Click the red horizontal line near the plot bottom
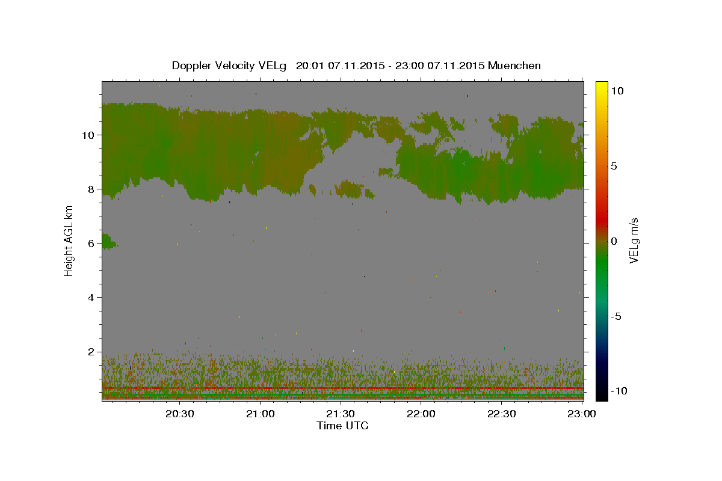 (342, 388)
